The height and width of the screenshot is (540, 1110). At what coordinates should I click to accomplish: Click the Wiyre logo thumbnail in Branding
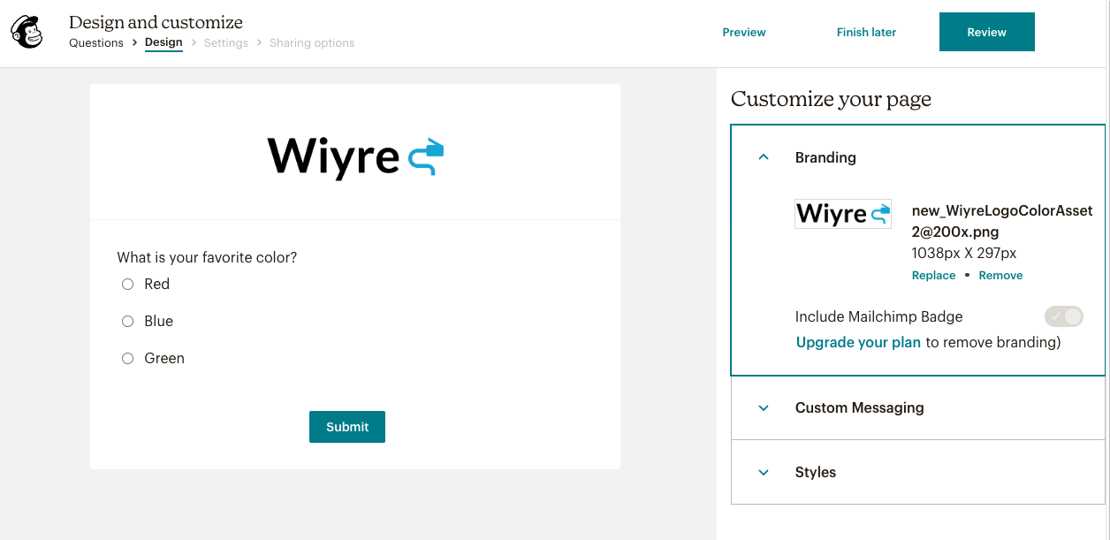pyautogui.click(x=843, y=214)
